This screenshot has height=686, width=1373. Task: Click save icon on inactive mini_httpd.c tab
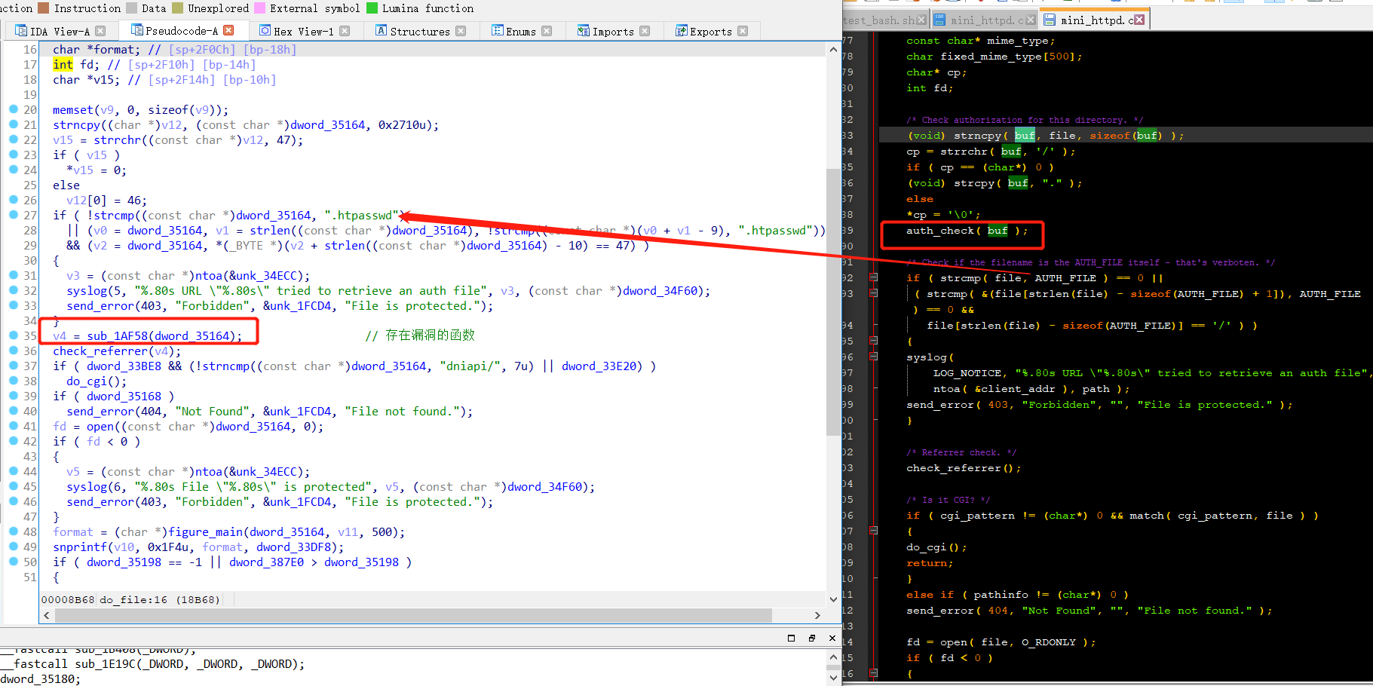click(939, 20)
